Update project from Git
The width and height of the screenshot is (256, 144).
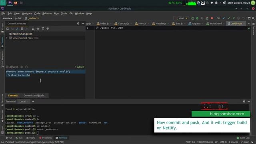click(x=224, y=18)
